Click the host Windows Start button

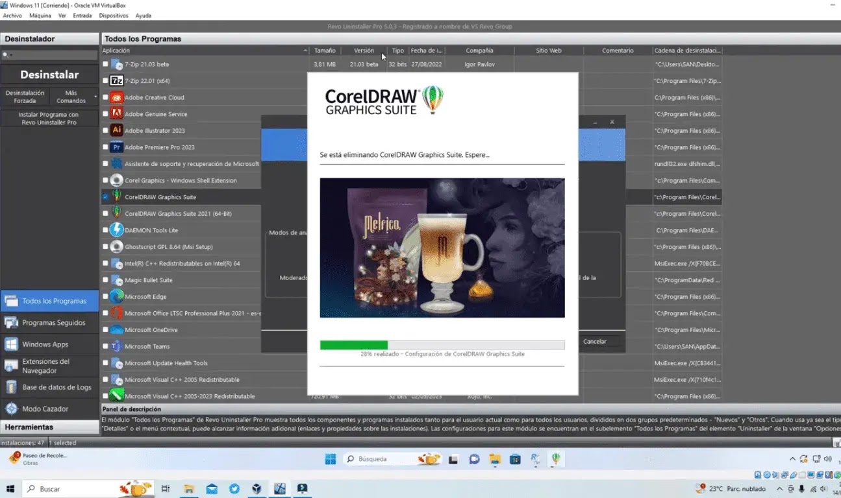coord(10,488)
